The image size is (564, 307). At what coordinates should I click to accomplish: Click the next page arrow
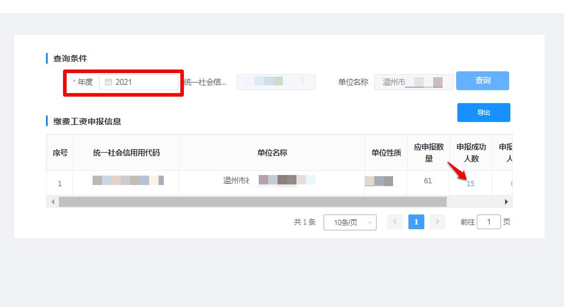click(x=437, y=222)
